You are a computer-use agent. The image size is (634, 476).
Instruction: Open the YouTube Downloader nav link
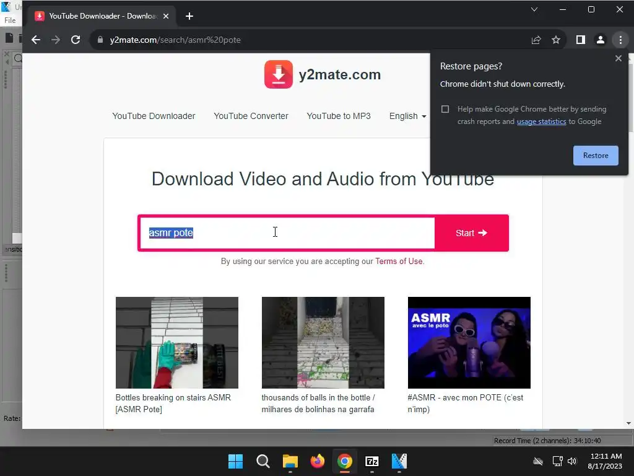tap(154, 116)
